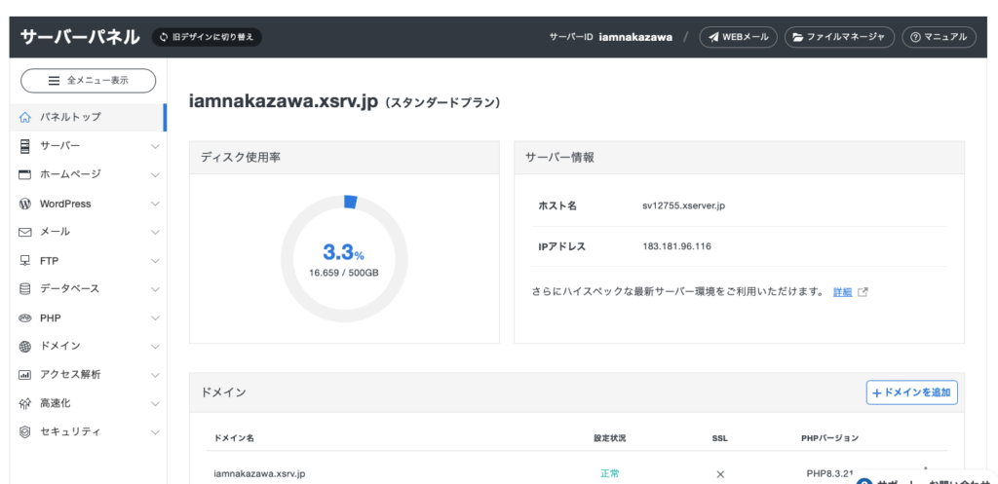
Task: Expand the ドメイン menu chevron
Action: (155, 347)
